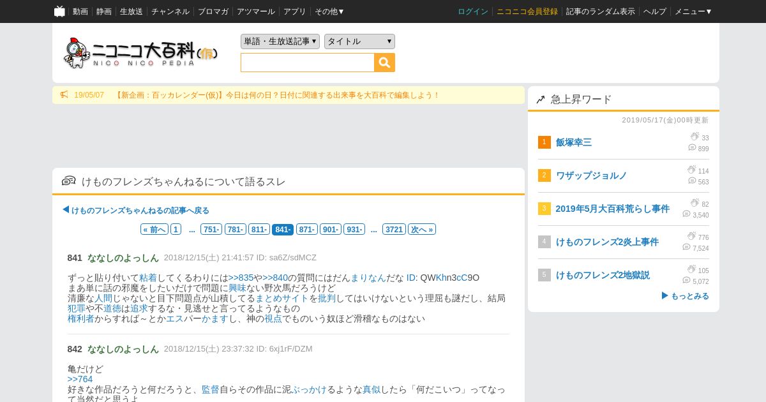Click comment icon showing 899
766x402 pixels.
(x=692, y=147)
